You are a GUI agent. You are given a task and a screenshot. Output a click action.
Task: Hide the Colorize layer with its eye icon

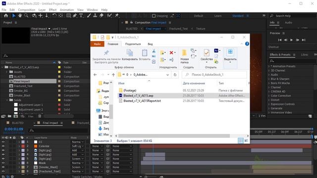click(3, 146)
